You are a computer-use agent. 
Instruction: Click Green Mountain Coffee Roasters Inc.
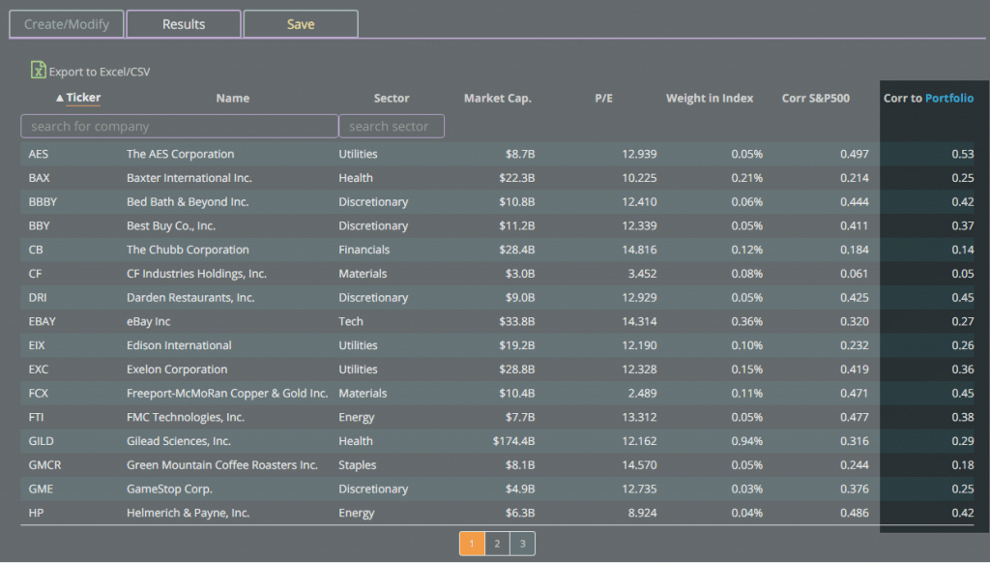[x=222, y=465]
